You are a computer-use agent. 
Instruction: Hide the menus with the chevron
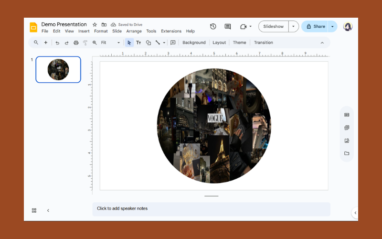pyautogui.click(x=322, y=43)
